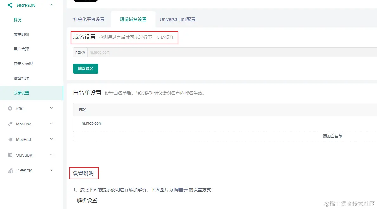The height and width of the screenshot is (209, 377).
Task: Switch to 社会化平台设置 tab
Action: [89, 19]
